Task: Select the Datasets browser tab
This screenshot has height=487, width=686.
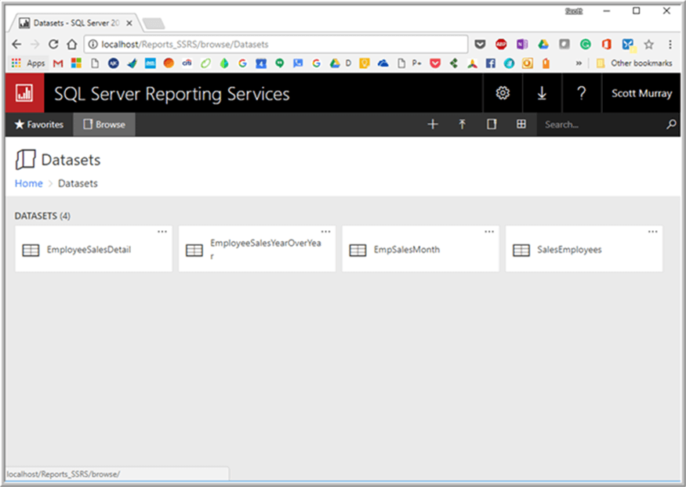Action: [75, 23]
